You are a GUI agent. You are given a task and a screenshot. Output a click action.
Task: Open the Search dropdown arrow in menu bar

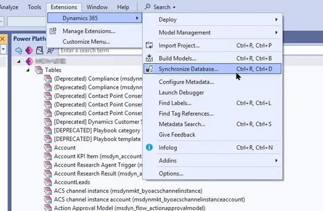174,8
